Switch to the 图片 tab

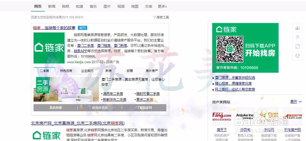[x=107, y=6]
